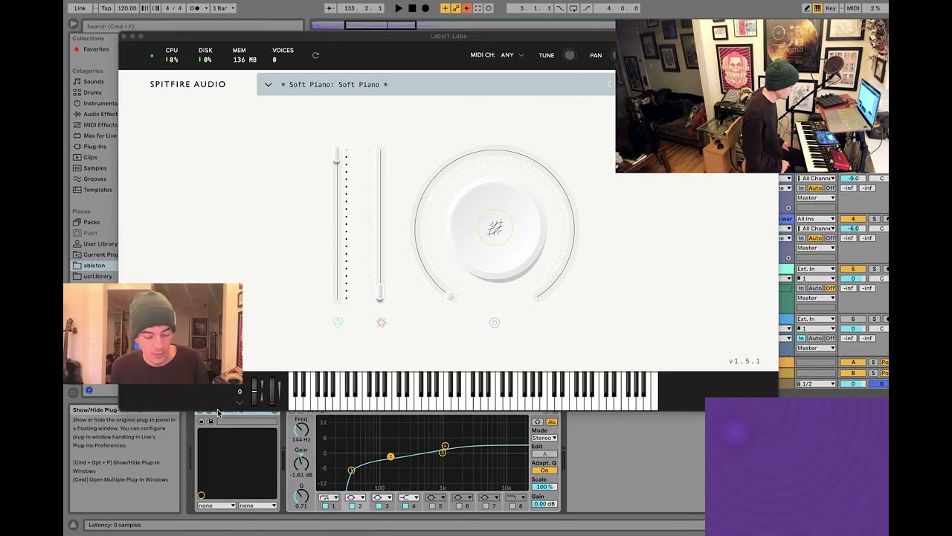Select the Drums category
Image resolution: width=952 pixels, height=536 pixels.
pyautogui.click(x=92, y=92)
